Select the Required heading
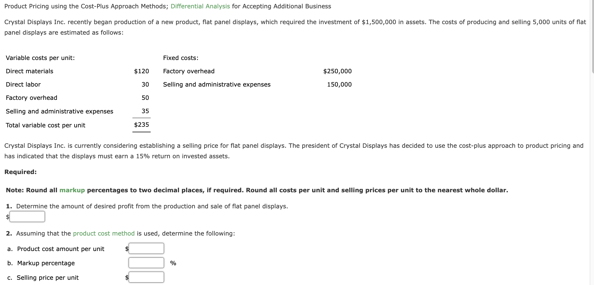The image size is (594, 285). (20, 172)
